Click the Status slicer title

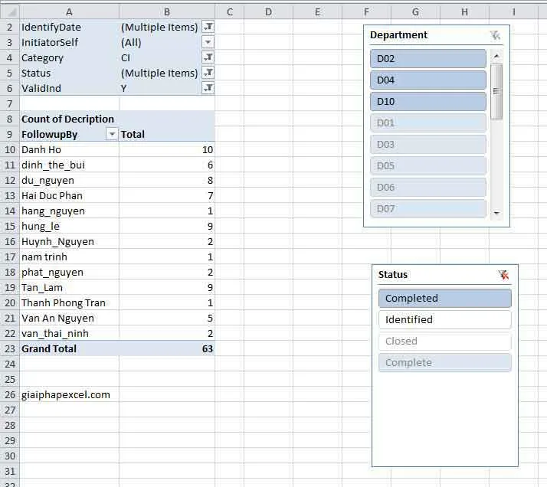[x=393, y=275]
